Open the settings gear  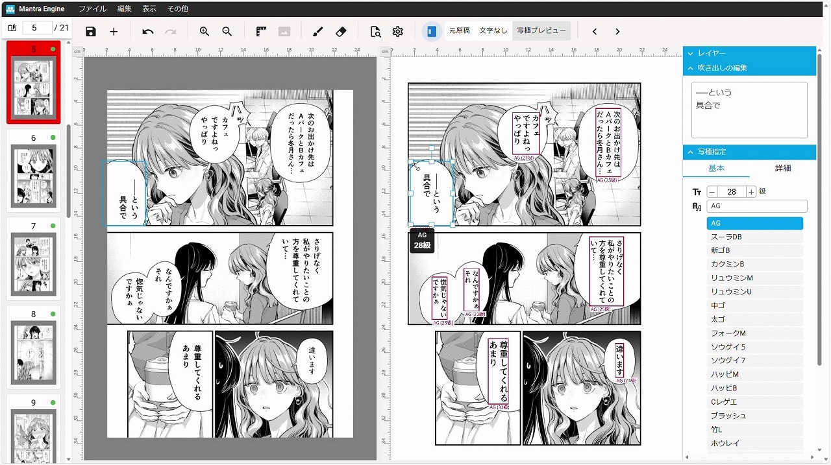(398, 31)
